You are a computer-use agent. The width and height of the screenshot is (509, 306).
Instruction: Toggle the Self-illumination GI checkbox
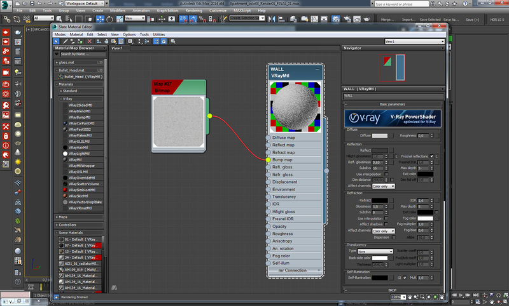tap(405, 277)
